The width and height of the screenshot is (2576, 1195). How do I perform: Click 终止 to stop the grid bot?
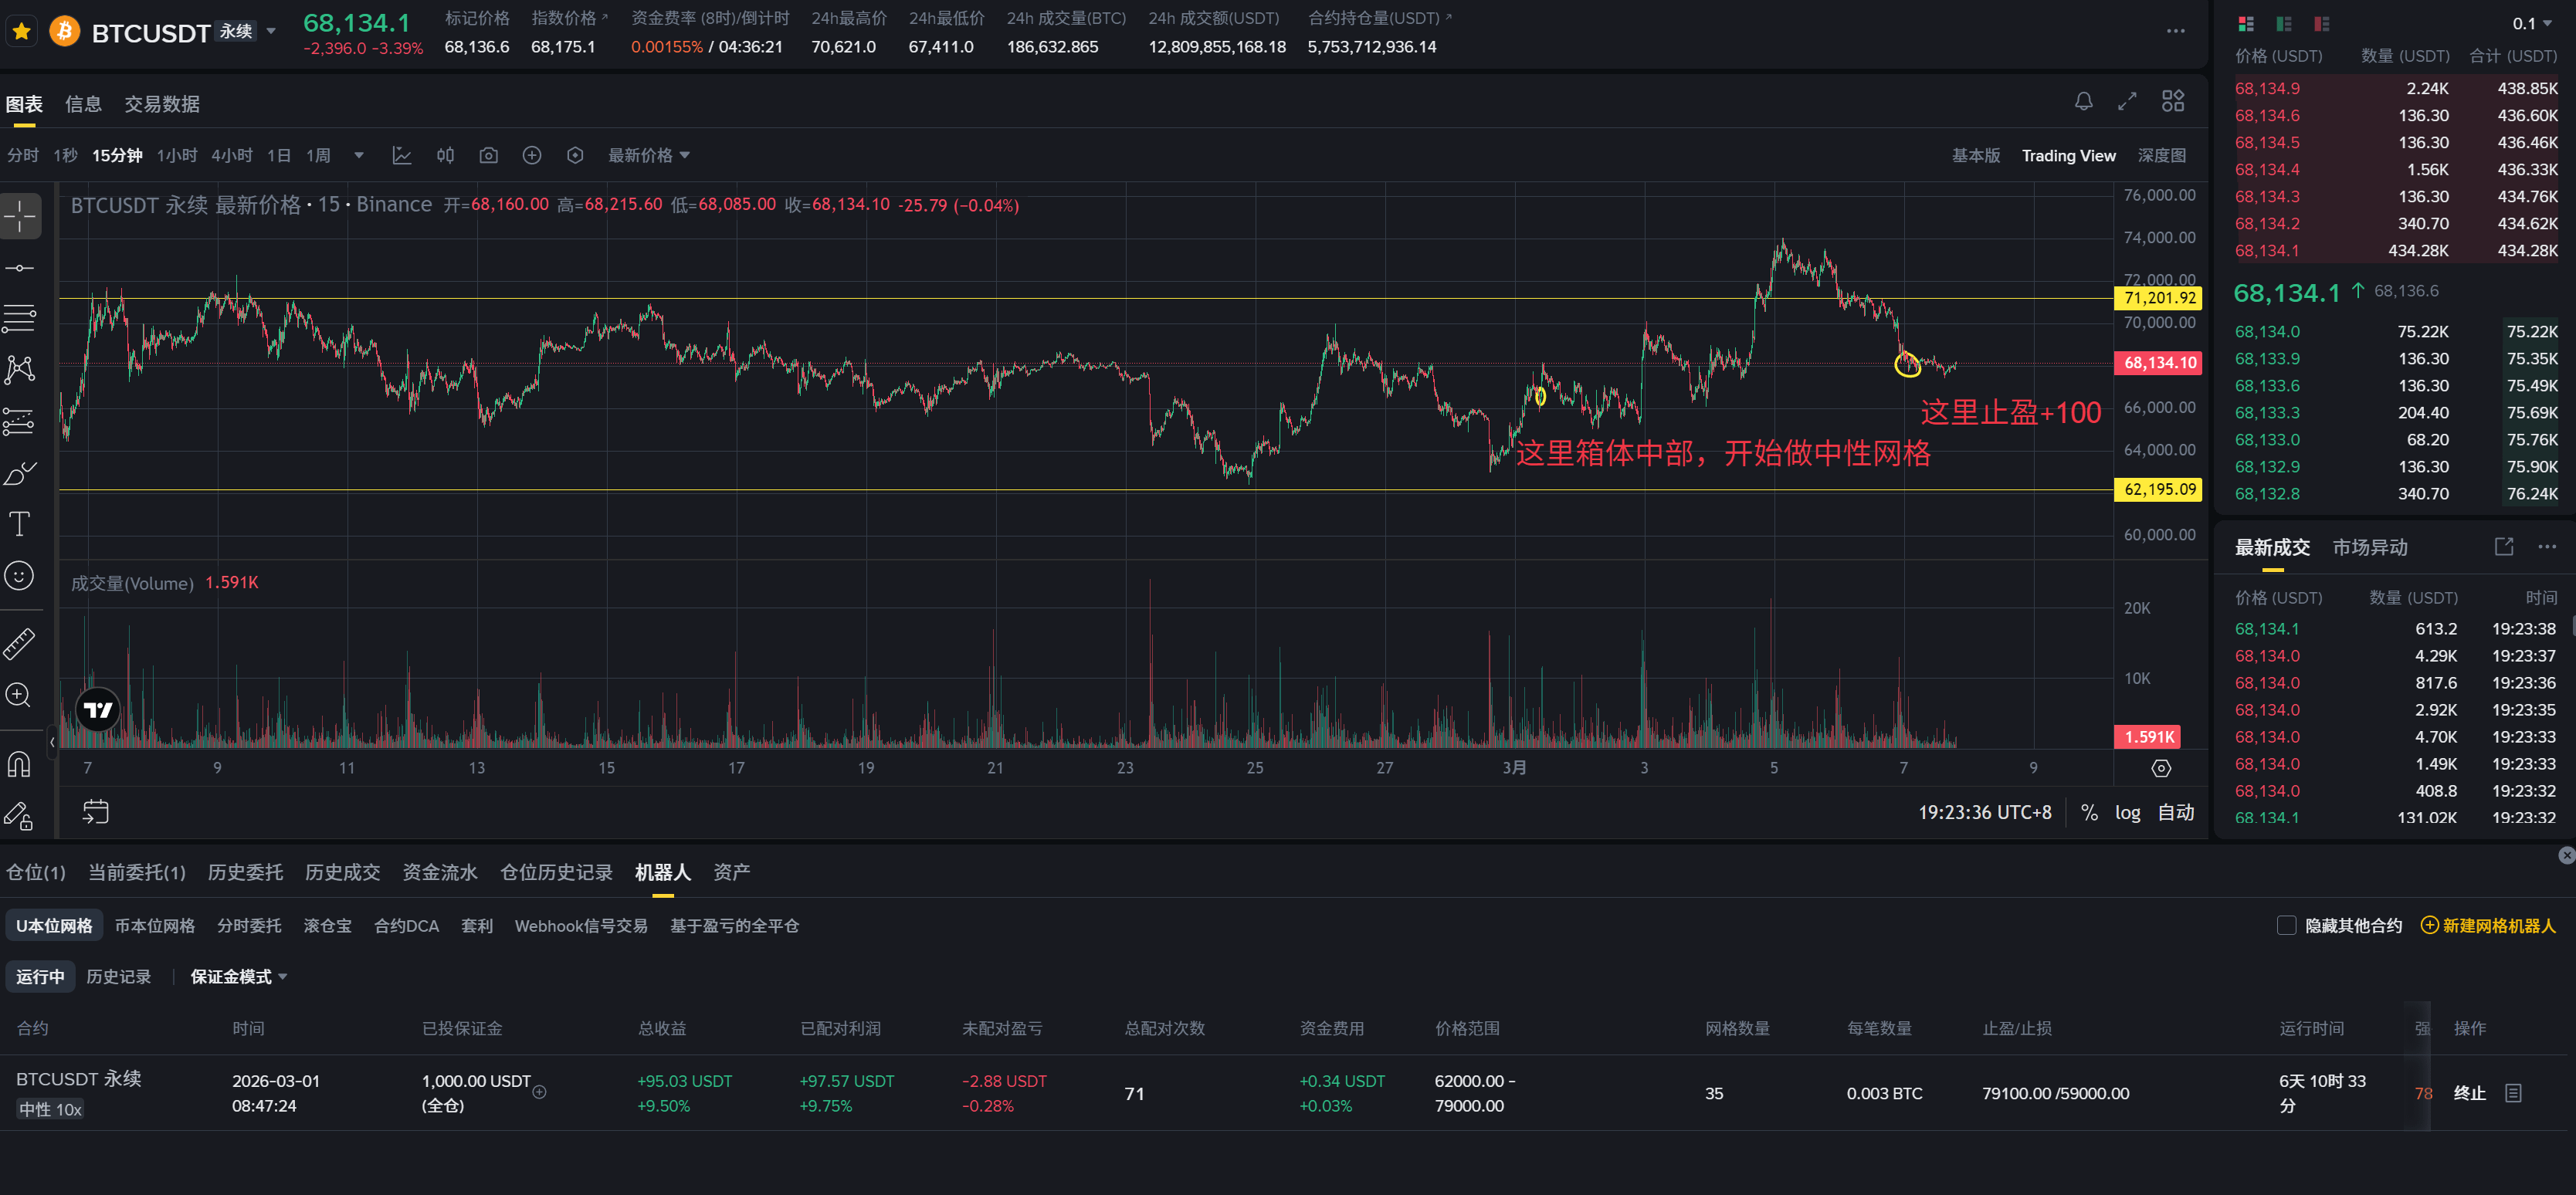tap(2469, 1093)
